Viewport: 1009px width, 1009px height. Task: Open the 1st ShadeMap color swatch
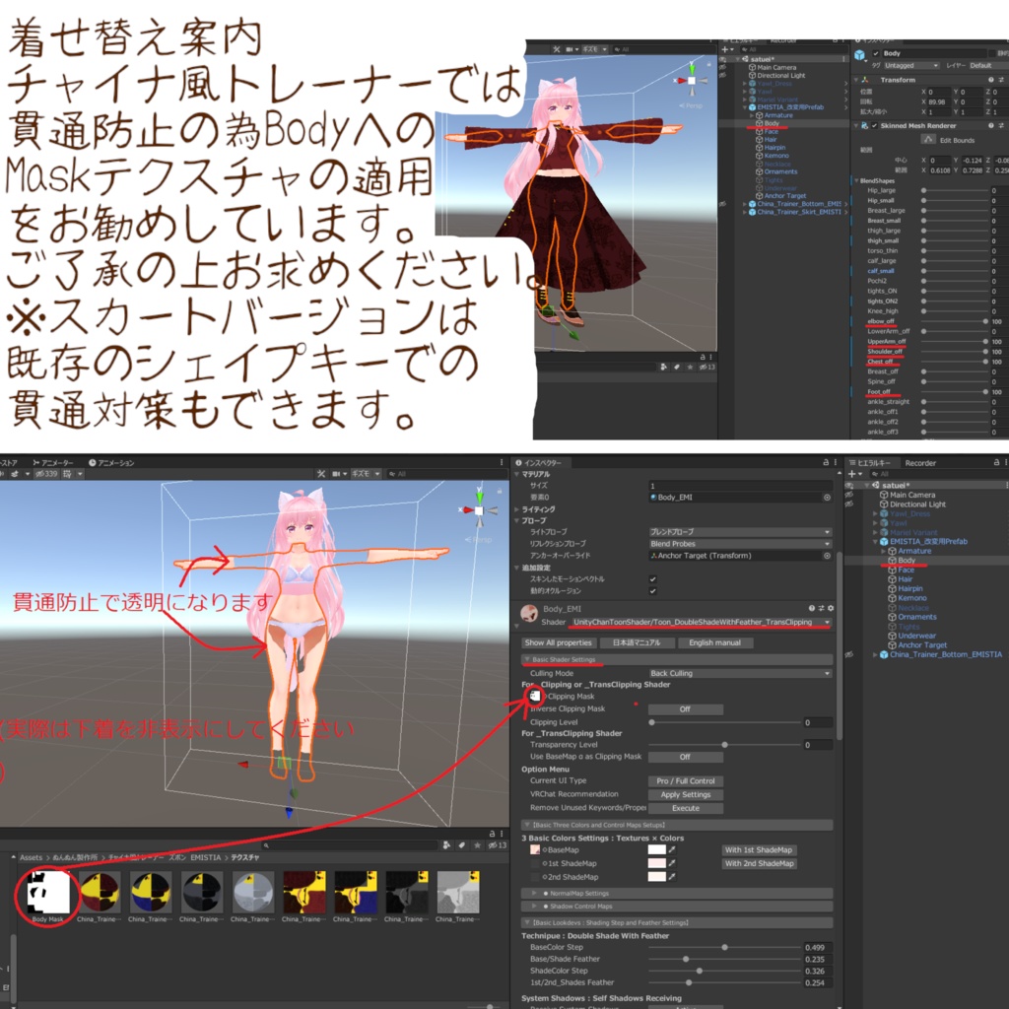tap(655, 863)
